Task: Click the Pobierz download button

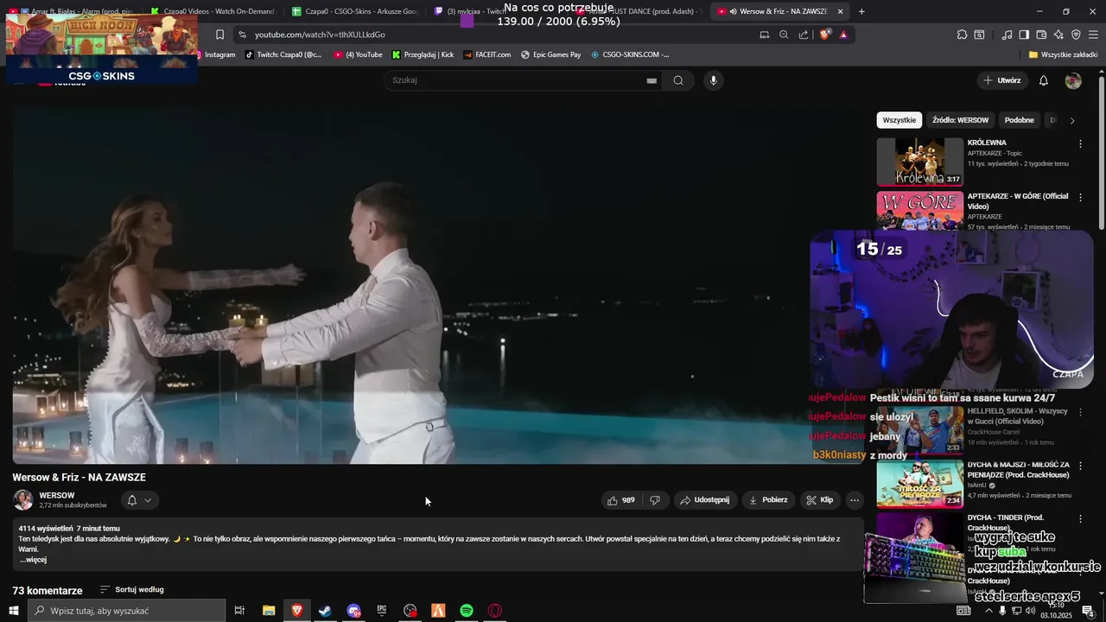Action: click(768, 500)
